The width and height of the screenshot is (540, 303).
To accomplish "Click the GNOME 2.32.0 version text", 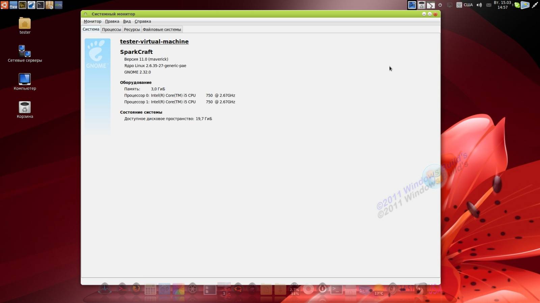I will (137, 72).
